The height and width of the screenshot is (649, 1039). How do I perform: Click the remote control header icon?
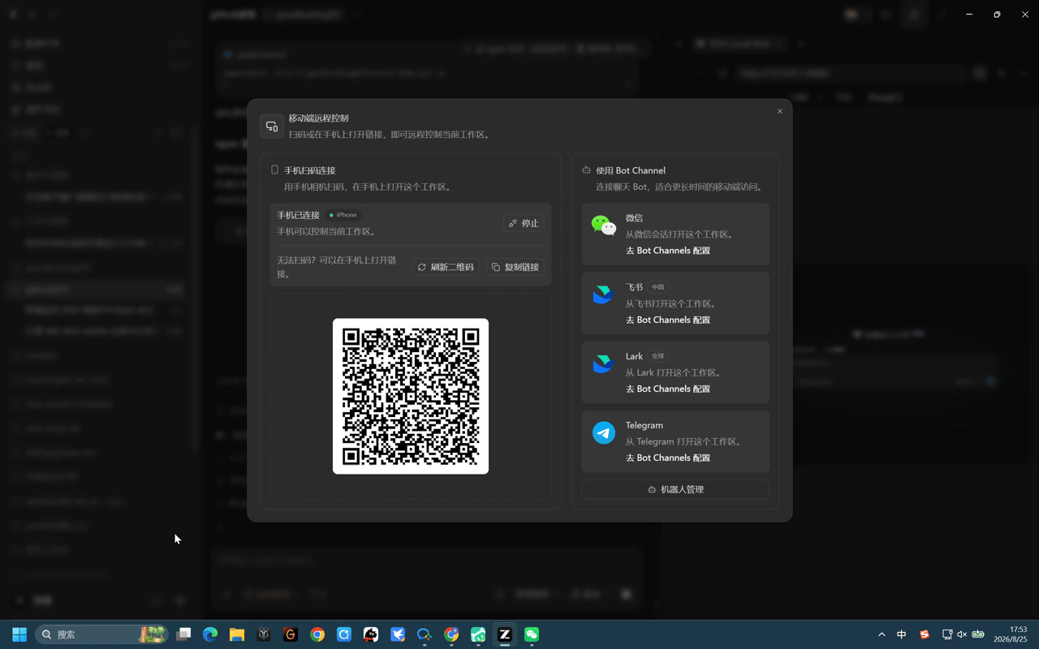tap(272, 127)
